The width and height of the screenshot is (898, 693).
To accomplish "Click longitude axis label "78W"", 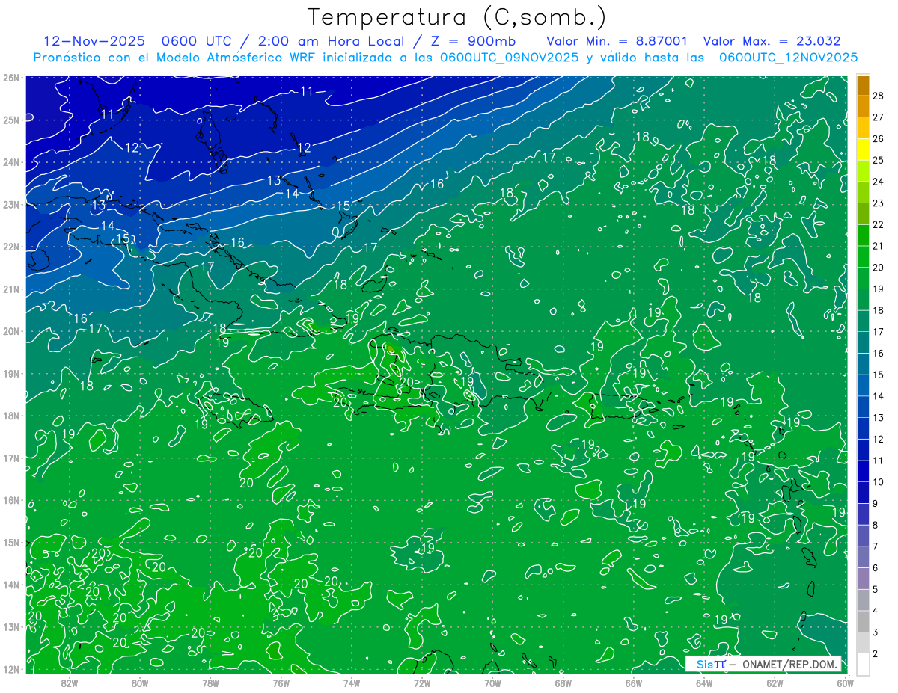I will pos(210,683).
